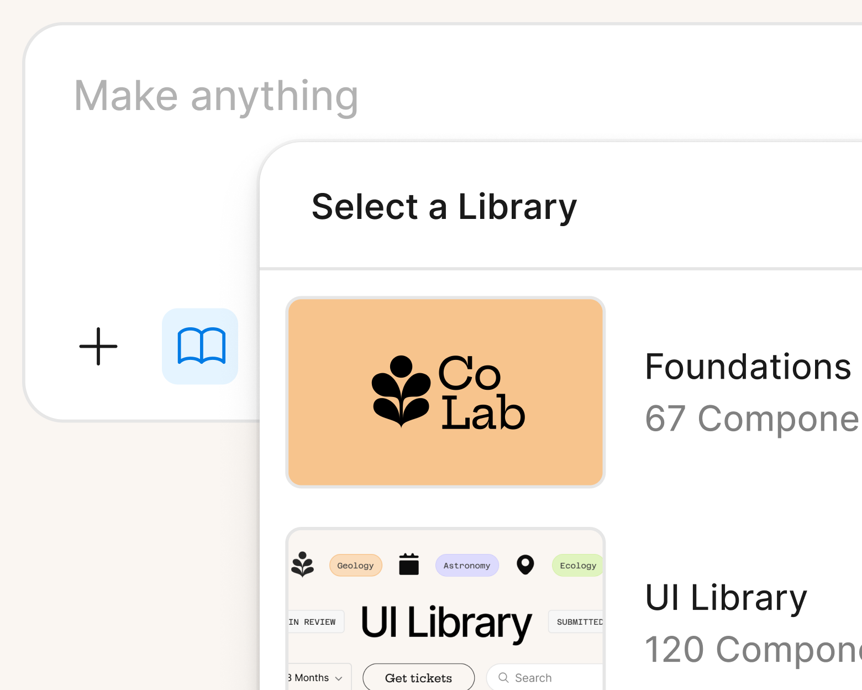Image resolution: width=862 pixels, height=690 pixels.
Task: Select the blue library book icon
Action: tap(200, 347)
